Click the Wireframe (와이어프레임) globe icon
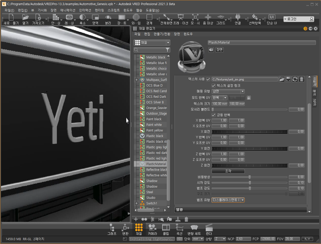 pos(136,17)
